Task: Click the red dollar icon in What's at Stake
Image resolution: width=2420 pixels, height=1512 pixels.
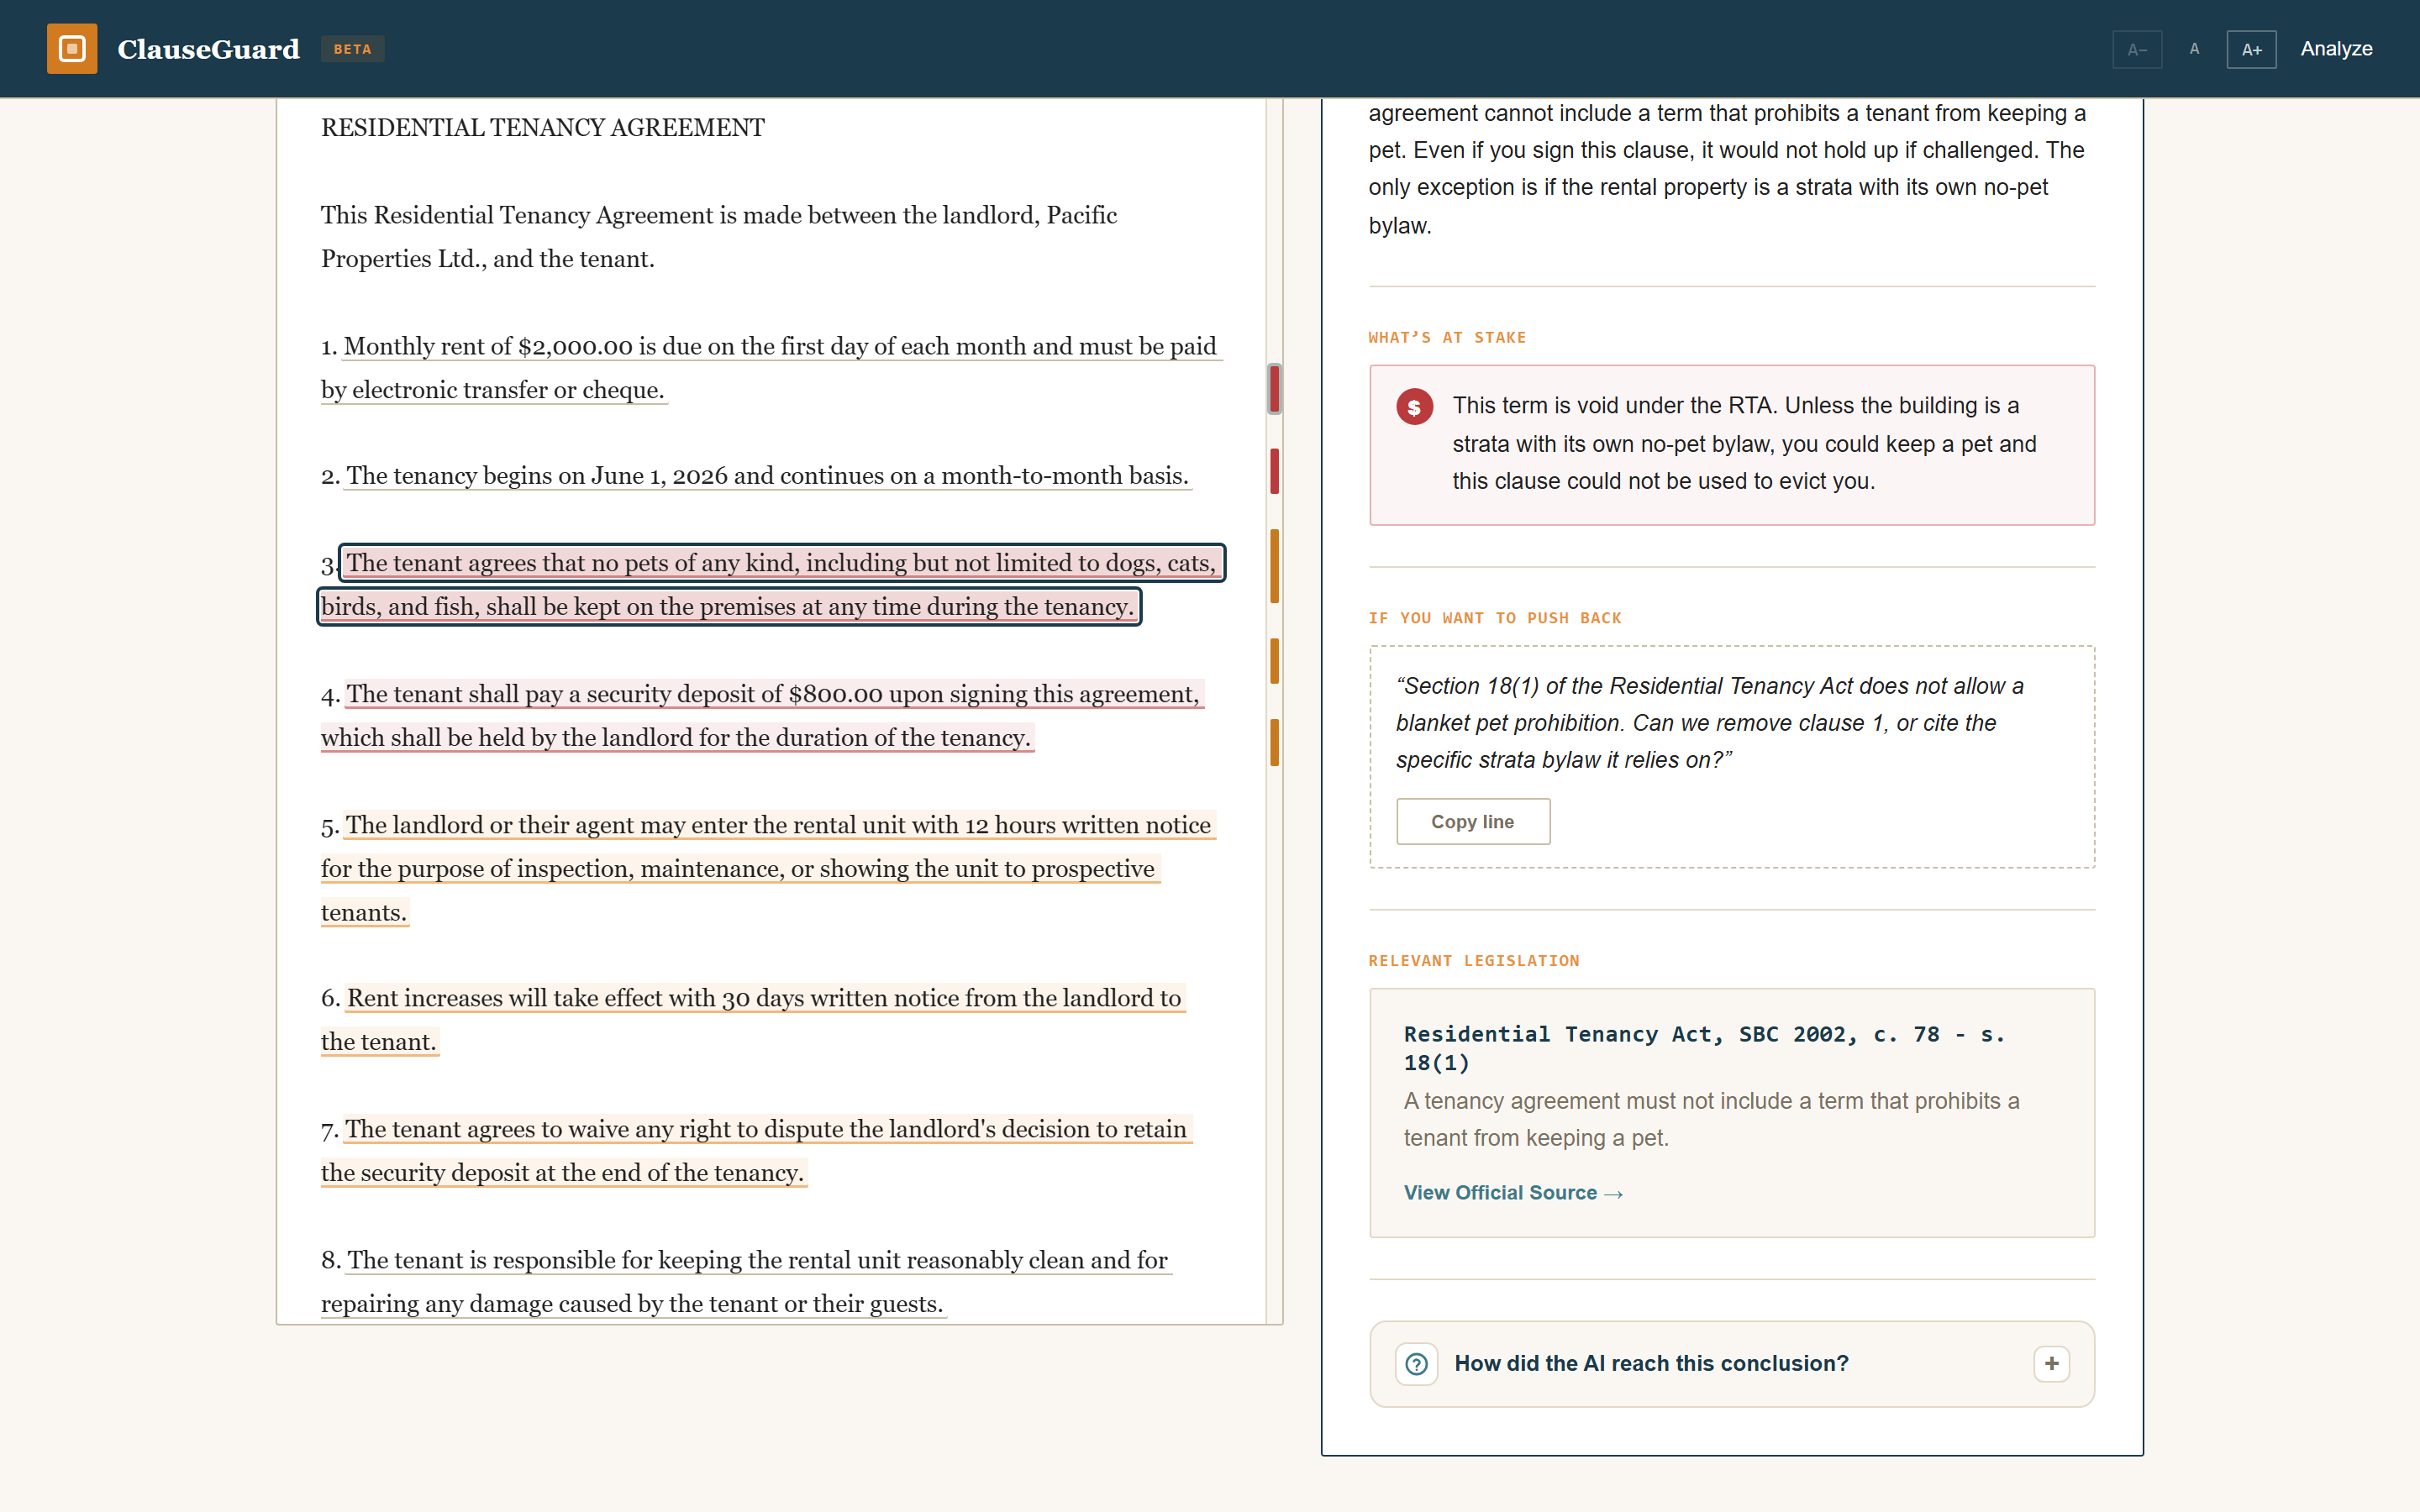Action: (x=1414, y=407)
